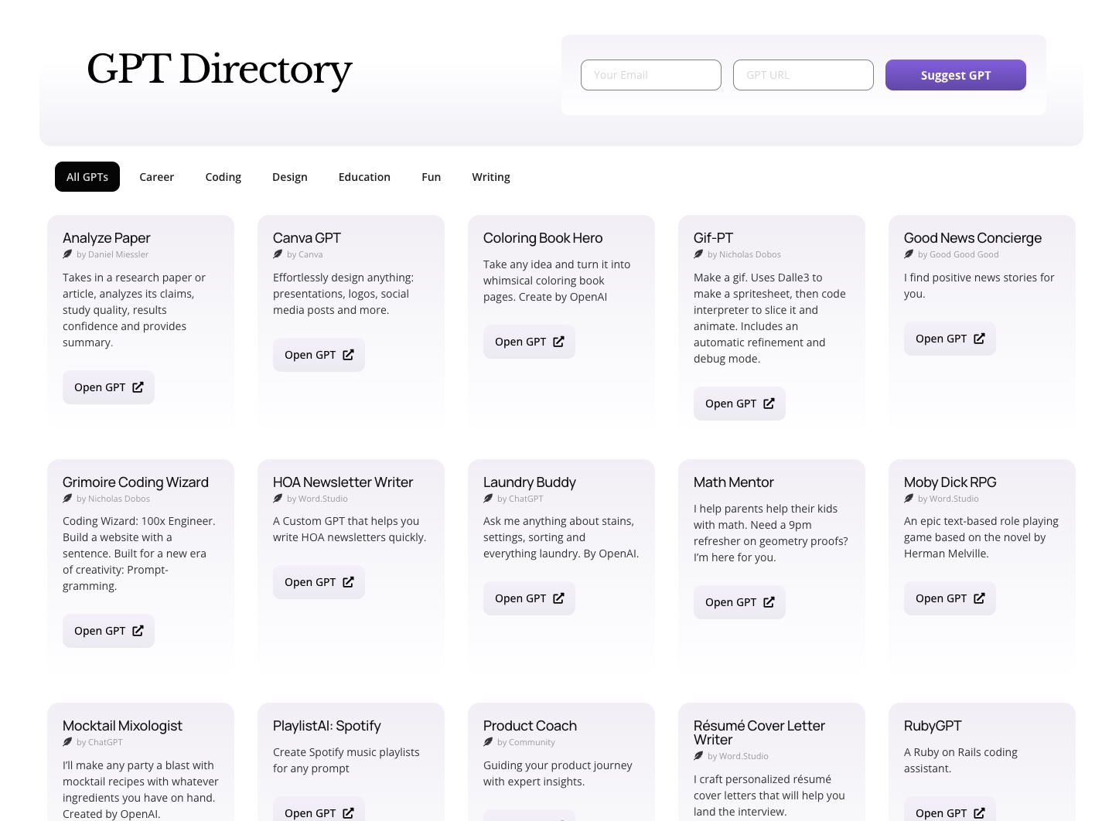Click the feather icon next to Nicholas Dobos under Gif-PT
1119x821 pixels.
[698, 254]
